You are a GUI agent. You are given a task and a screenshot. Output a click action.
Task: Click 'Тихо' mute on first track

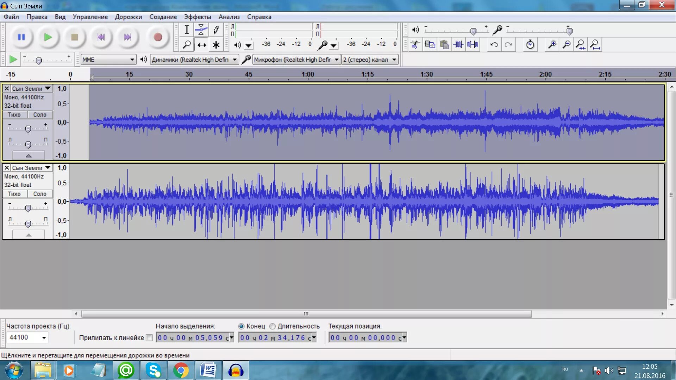[x=14, y=115]
